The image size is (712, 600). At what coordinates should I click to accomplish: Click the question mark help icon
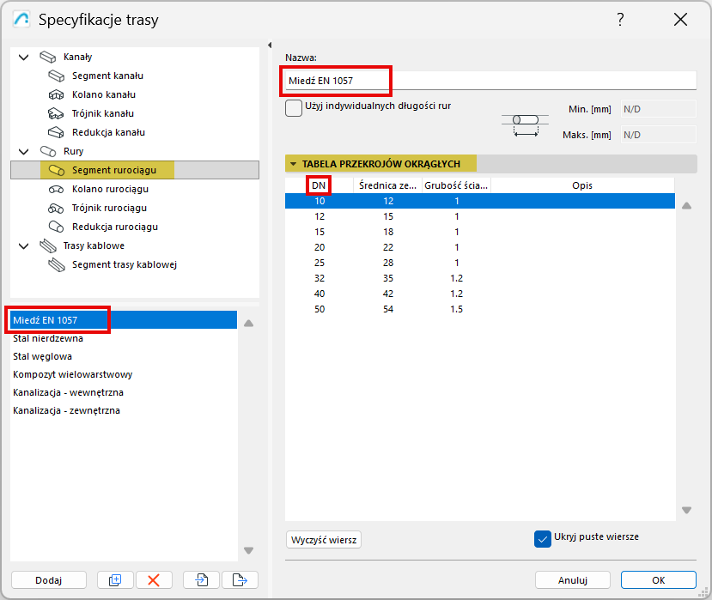[x=620, y=20]
